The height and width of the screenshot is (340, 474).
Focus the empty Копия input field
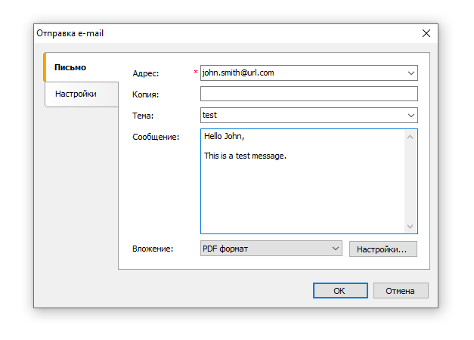click(308, 94)
